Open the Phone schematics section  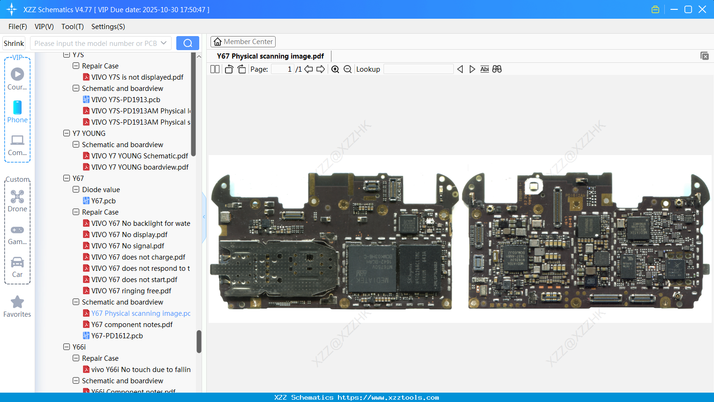[x=17, y=108]
